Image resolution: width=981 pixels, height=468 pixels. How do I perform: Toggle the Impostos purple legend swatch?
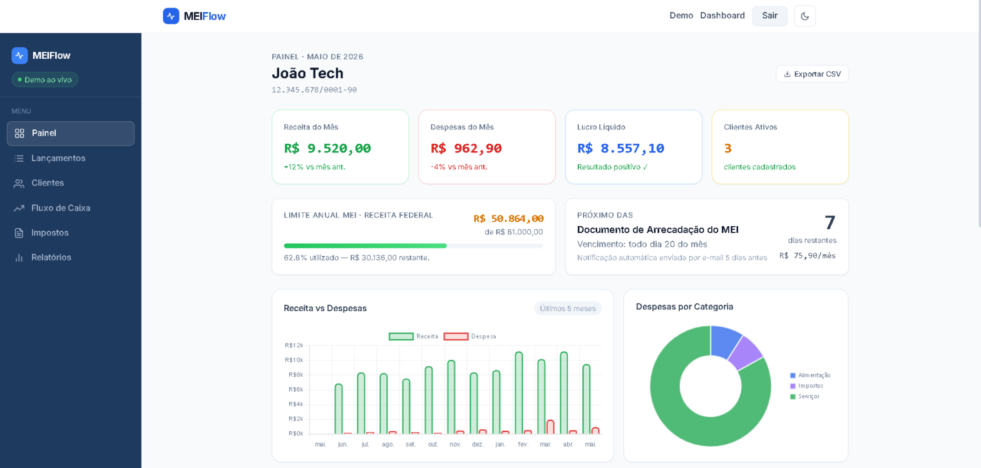[793, 386]
